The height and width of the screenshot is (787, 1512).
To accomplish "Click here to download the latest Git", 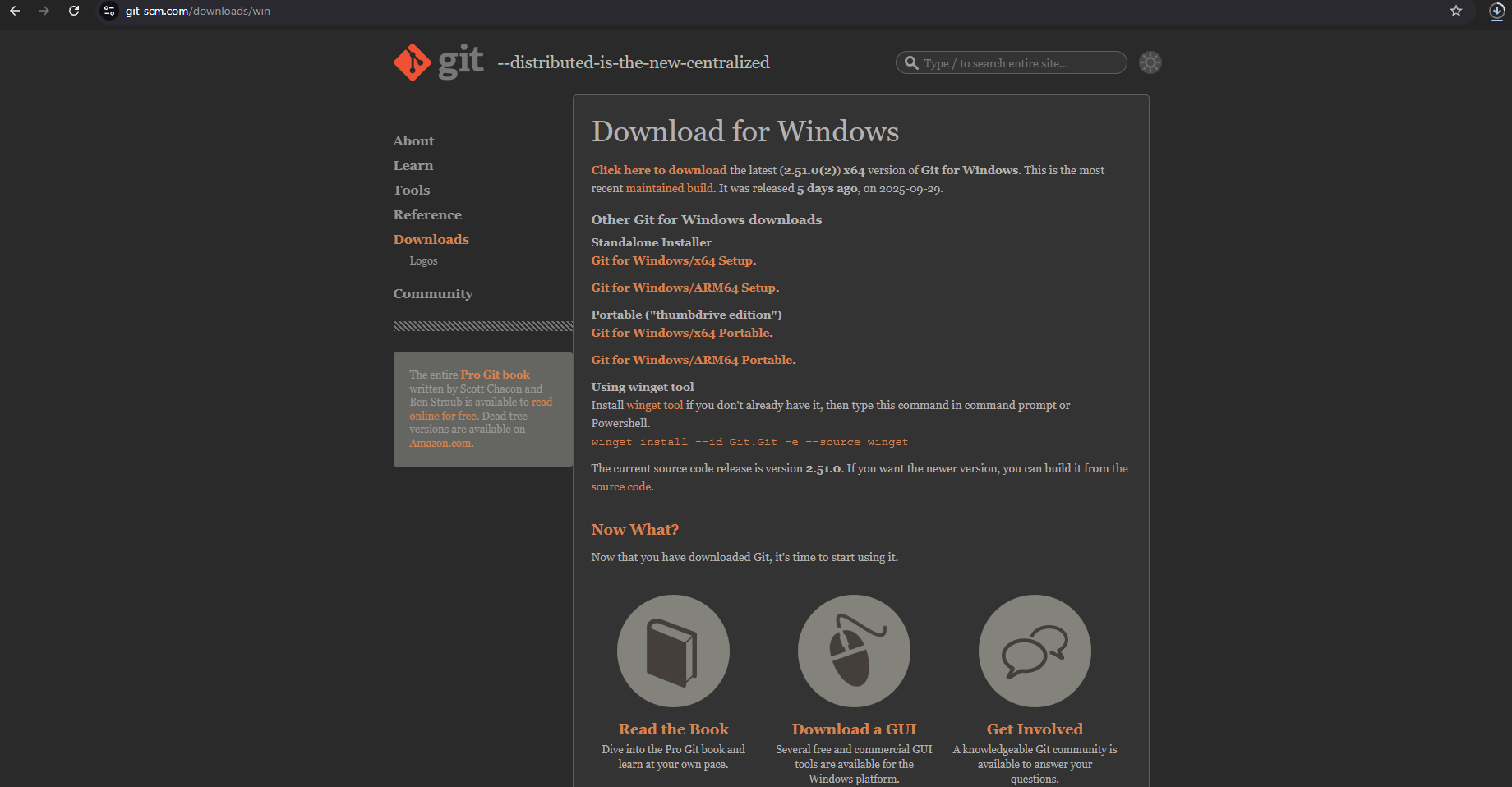I will [658, 170].
